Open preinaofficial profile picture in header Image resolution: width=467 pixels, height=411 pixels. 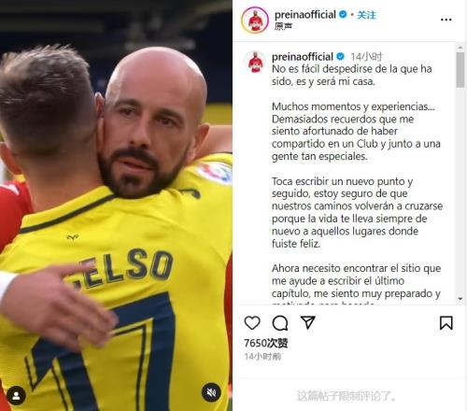pyautogui.click(x=255, y=21)
